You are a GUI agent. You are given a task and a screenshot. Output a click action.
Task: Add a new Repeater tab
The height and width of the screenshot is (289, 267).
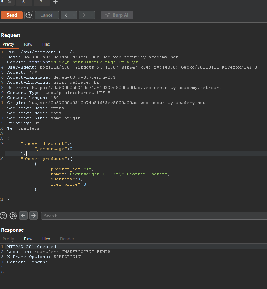click(56, 2)
